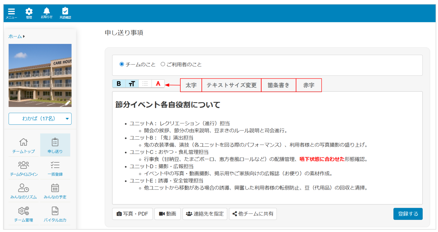Open バイタル出力 CSV item
Viewport: 438px width, 232px height.
coord(55,214)
